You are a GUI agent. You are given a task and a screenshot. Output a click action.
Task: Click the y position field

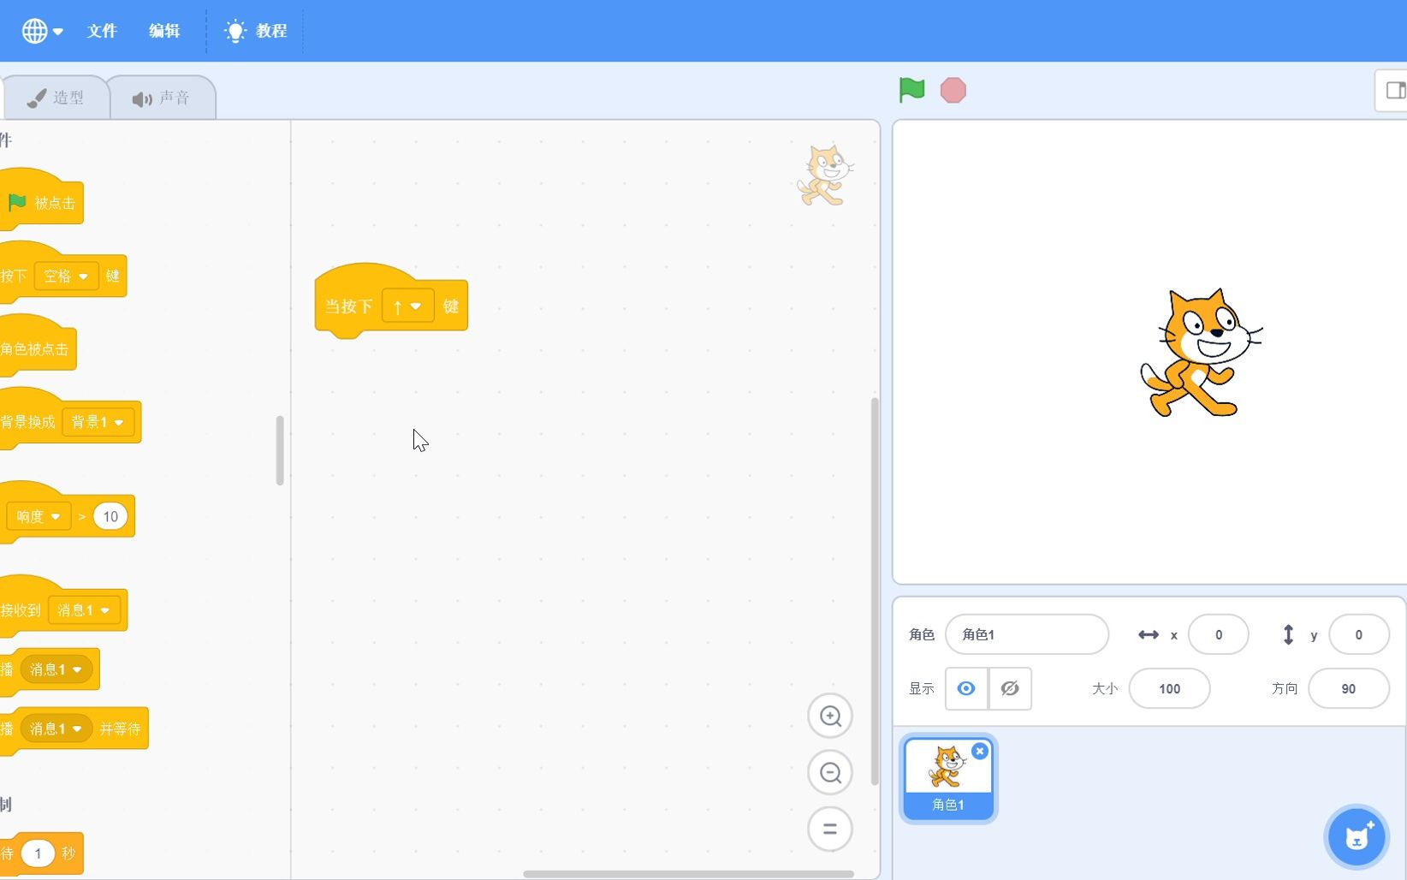click(1358, 634)
